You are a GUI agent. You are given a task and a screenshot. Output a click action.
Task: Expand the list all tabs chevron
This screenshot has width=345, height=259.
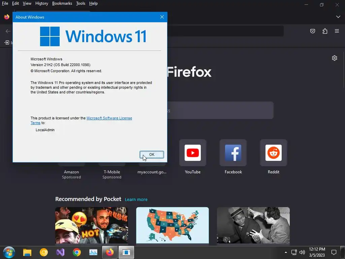338,17
